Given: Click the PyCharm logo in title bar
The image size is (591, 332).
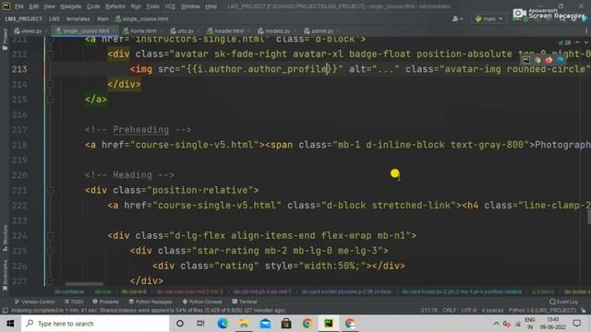Looking at the screenshot, I should click(6, 6).
